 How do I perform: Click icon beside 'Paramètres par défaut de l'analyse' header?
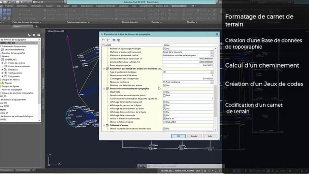click(x=107, y=69)
